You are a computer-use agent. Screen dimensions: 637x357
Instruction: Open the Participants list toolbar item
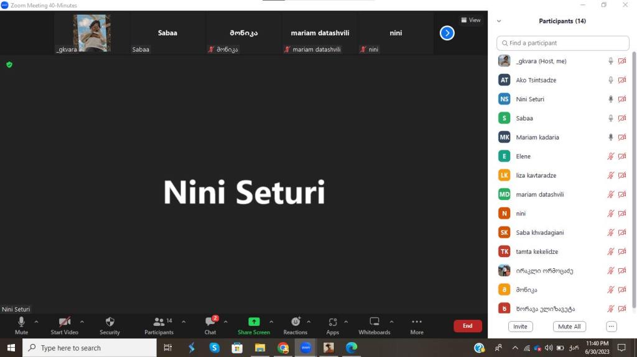coord(159,322)
